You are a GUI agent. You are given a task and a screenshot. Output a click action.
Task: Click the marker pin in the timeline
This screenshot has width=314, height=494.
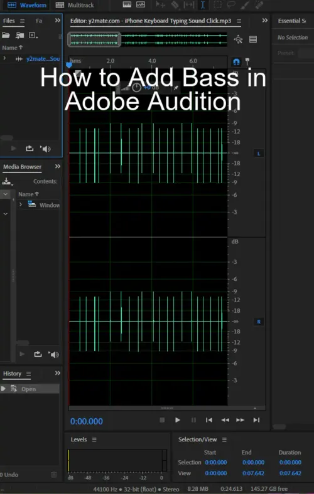click(247, 61)
